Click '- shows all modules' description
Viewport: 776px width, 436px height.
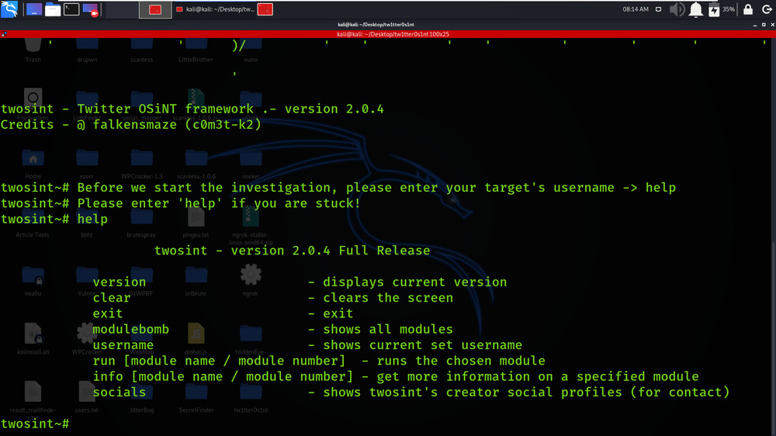point(380,329)
